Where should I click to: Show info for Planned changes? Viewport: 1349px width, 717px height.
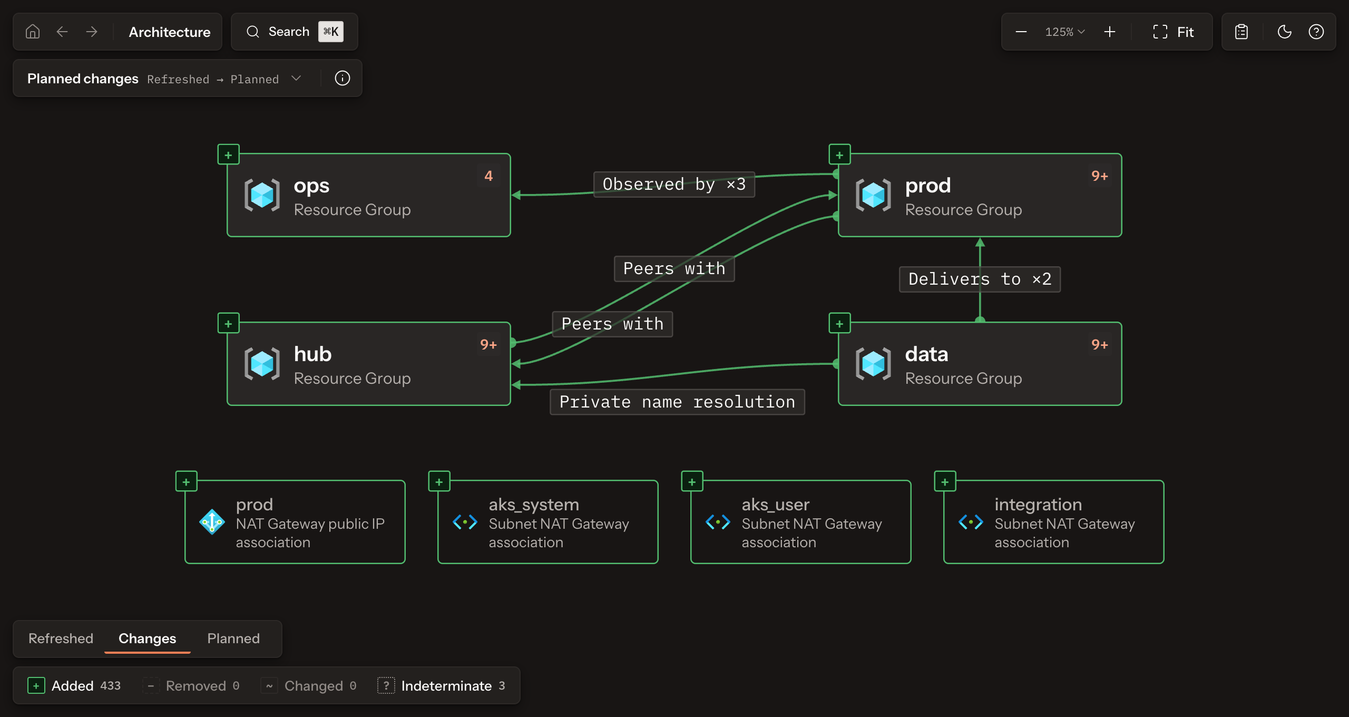(x=343, y=78)
